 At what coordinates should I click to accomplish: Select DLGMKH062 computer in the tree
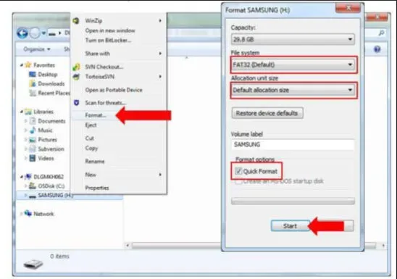(x=49, y=177)
